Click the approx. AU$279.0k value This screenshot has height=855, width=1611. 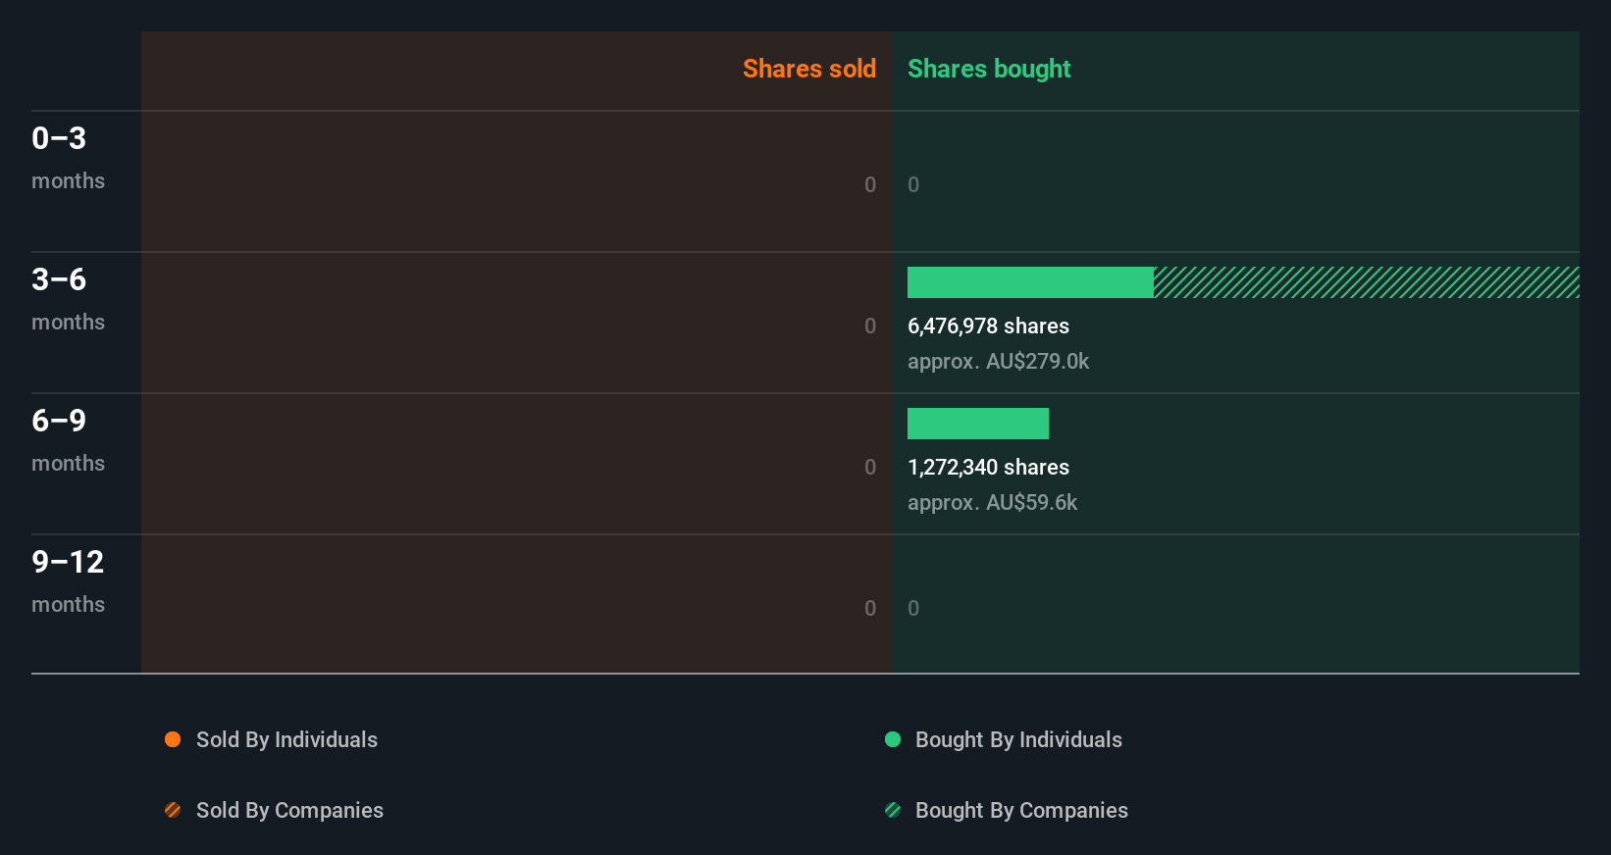tap(998, 361)
